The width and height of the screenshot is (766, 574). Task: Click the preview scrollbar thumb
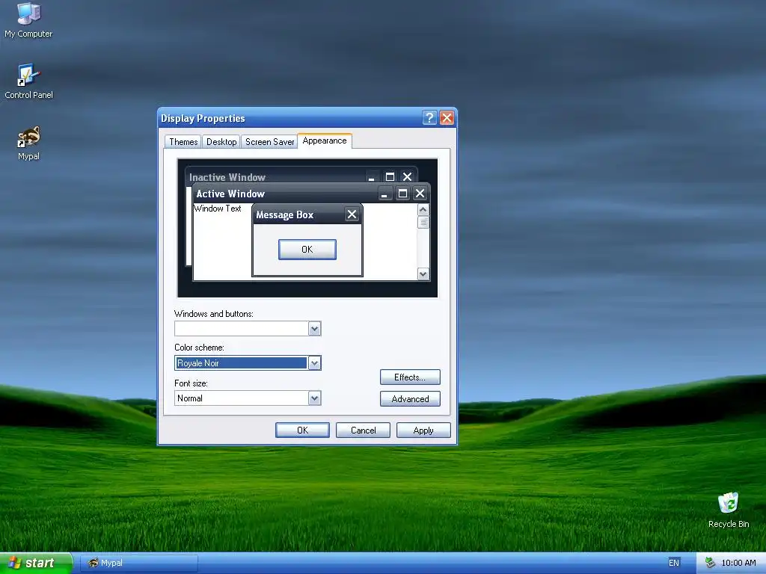[423, 223]
